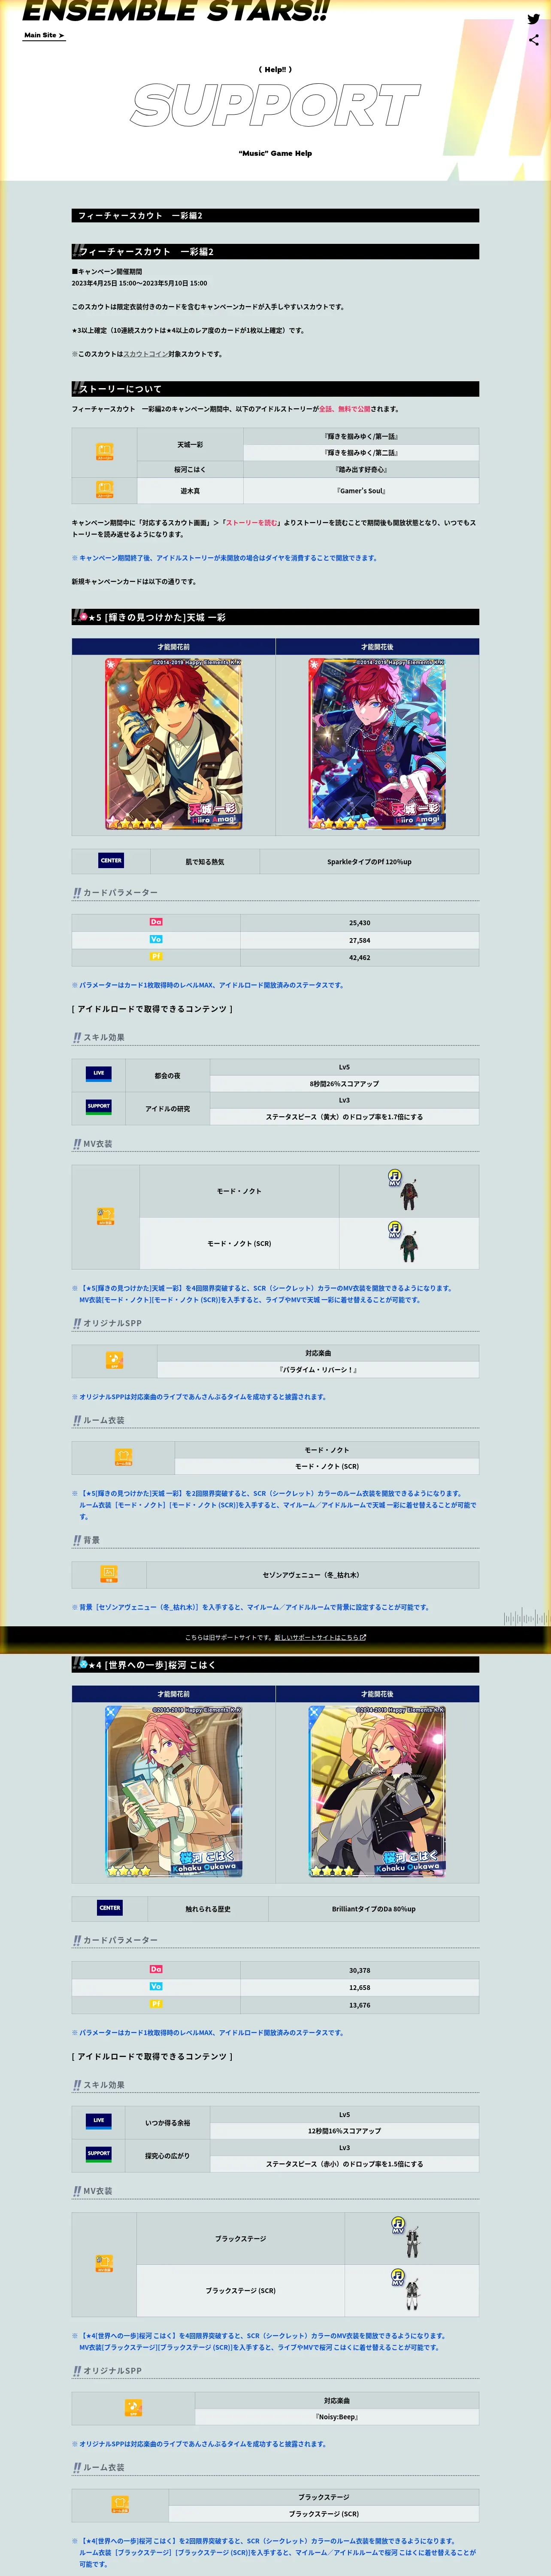This screenshot has height=2576, width=551.
Task: Click the song title 『パラダイム・リバーシ！』
Action: [x=318, y=1370]
